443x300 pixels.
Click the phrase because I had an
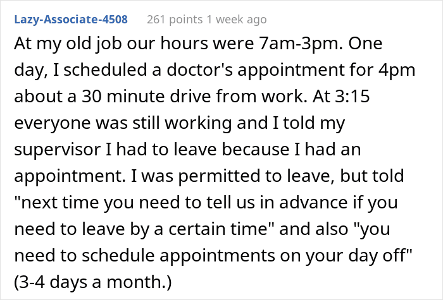(x=291, y=150)
